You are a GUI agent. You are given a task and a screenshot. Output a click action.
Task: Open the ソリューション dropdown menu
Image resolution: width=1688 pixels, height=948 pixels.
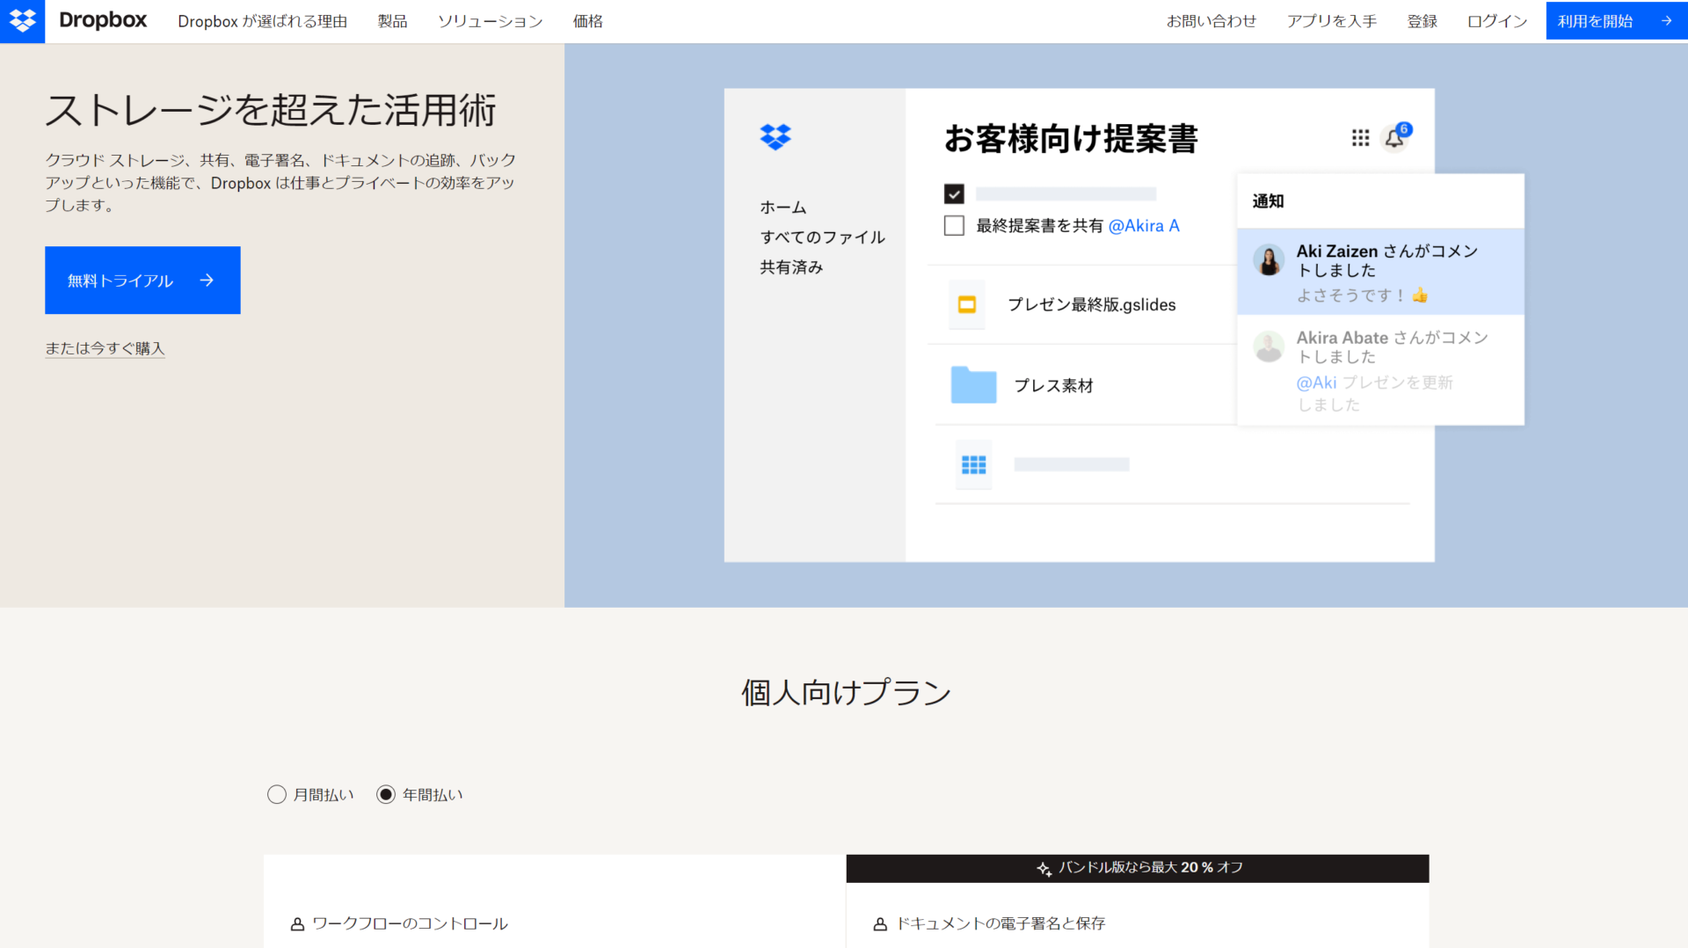tap(489, 21)
